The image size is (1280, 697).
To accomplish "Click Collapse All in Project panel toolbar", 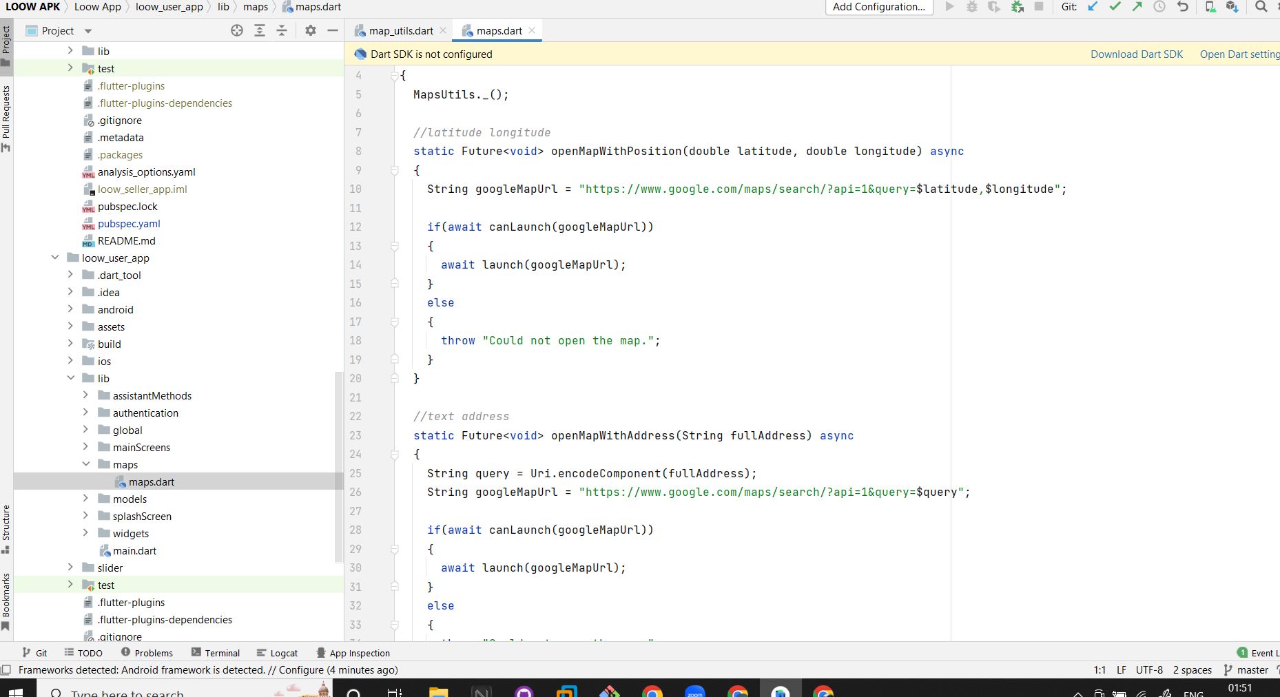I will pos(282,30).
